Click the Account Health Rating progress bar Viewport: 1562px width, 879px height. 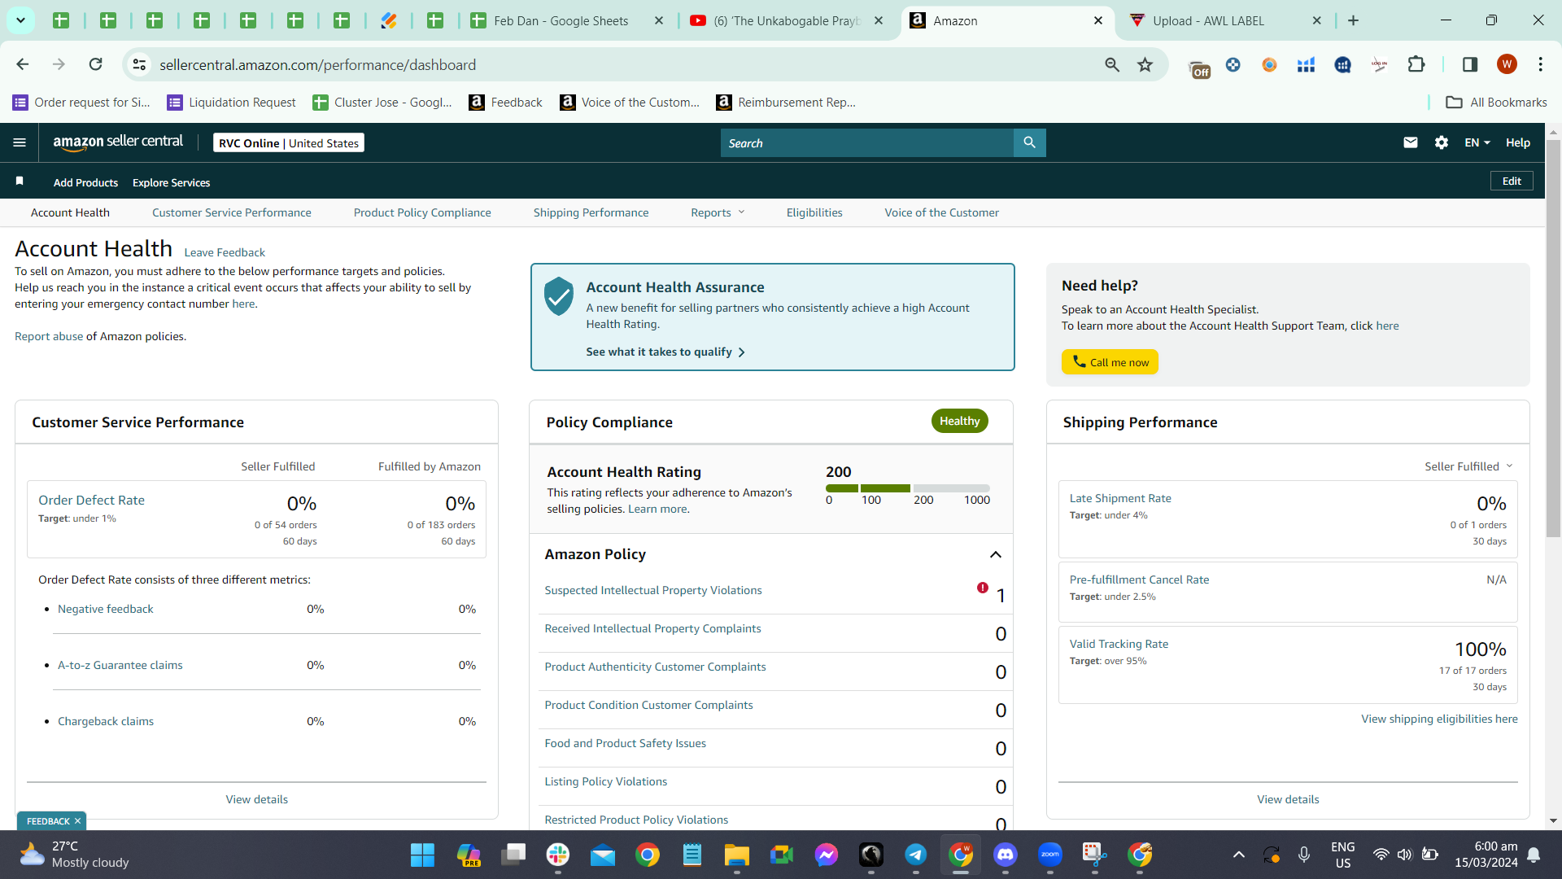908,488
